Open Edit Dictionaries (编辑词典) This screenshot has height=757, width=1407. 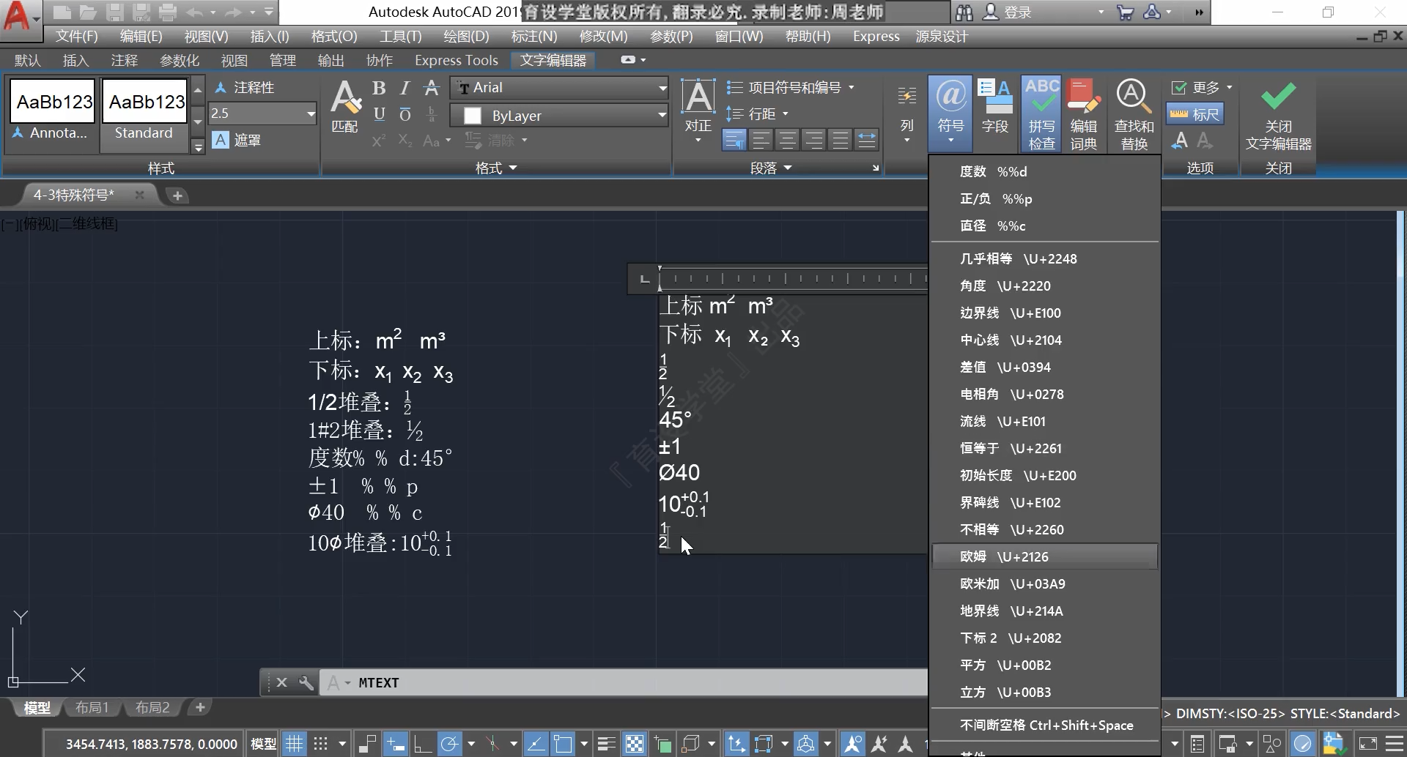pos(1083,113)
